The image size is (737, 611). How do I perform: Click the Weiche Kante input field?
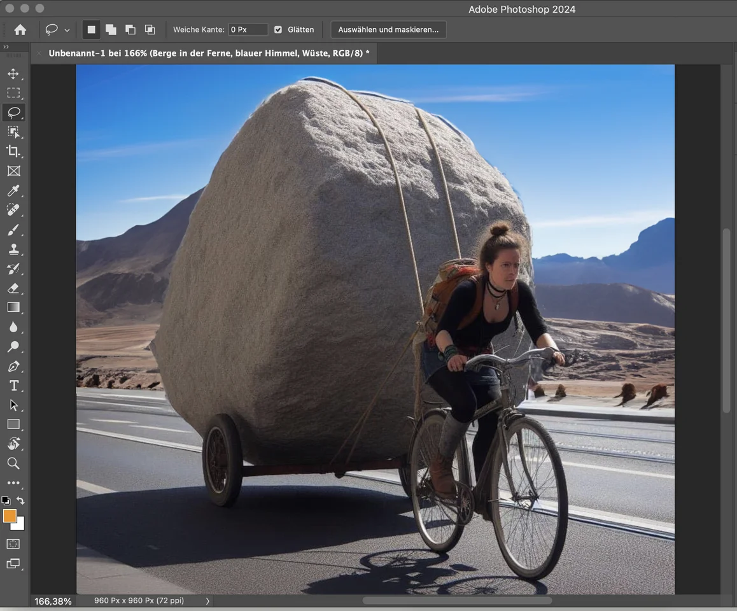[248, 30]
